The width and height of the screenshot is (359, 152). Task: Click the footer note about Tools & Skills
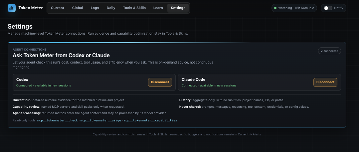click(x=177, y=134)
